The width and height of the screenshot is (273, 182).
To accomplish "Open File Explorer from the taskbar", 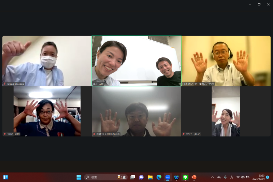I will 150,177.
